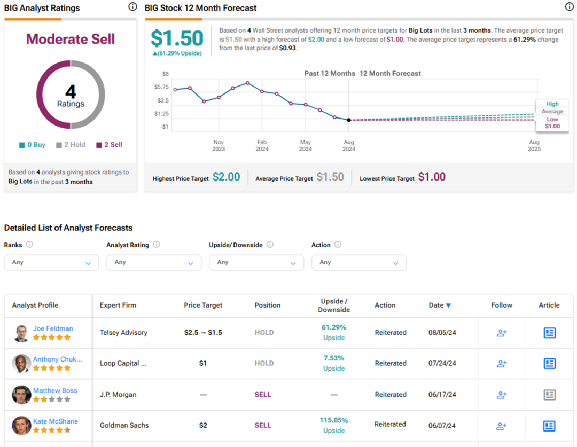The image size is (577, 447).
Task: Click the Loop Capital firm cell
Action: [x=123, y=364]
